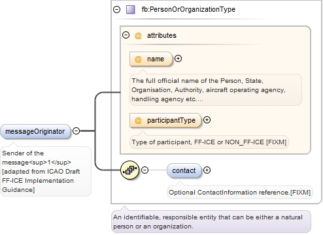Select the messageOriginator element

(x=35, y=131)
